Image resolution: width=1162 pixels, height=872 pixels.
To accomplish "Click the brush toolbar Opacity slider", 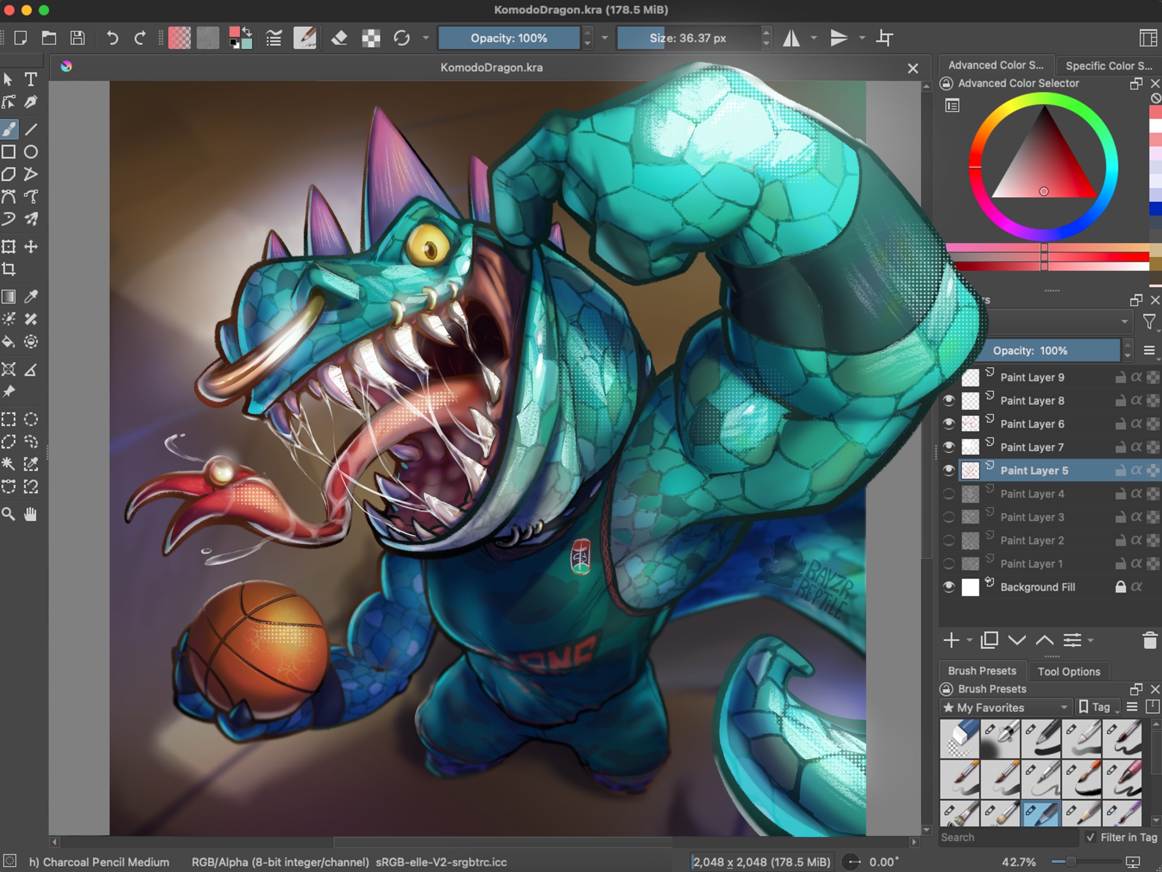I will pos(508,38).
